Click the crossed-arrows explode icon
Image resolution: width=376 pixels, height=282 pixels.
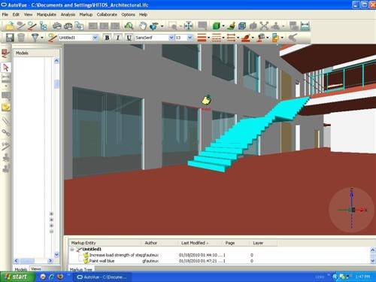coord(264,26)
